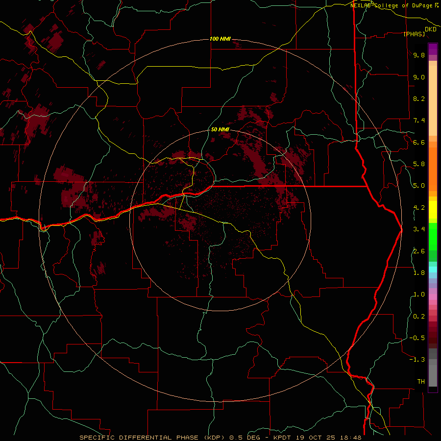
Task: Click the 1.0 value on the color scale
Action: (419, 294)
